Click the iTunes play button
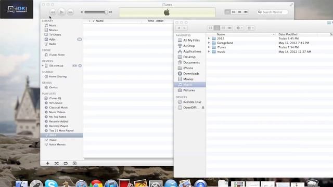 61,12
